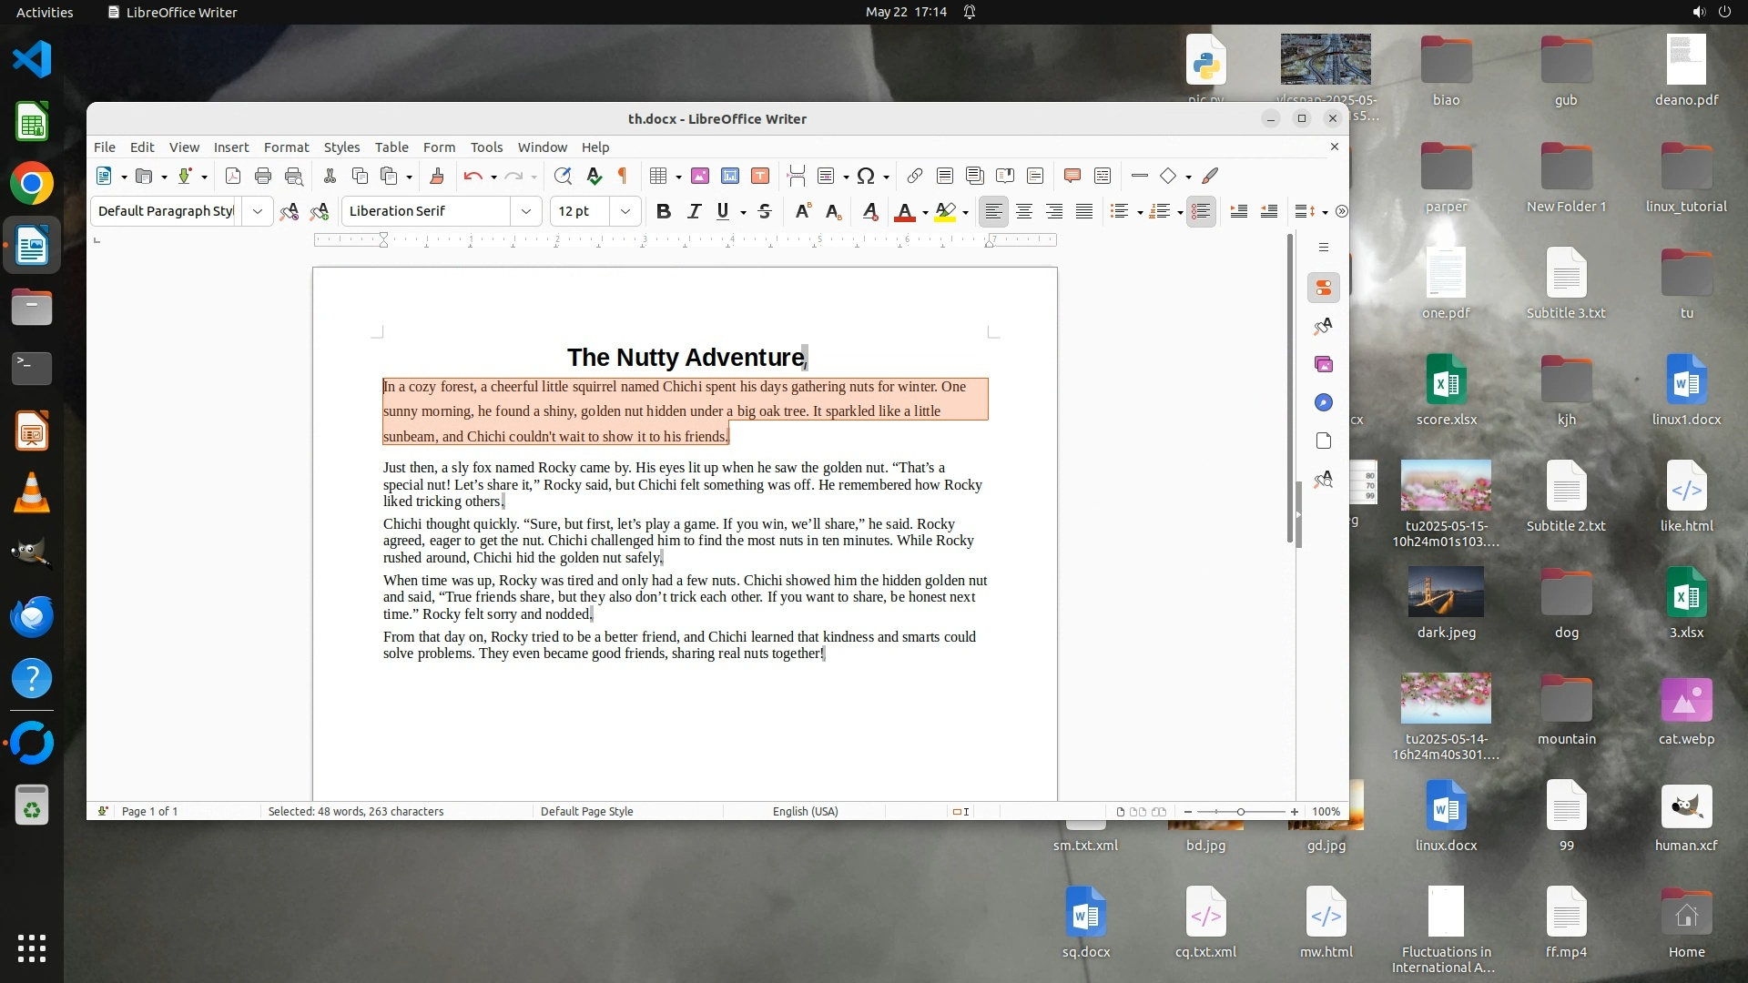Screen dimensions: 1748x983
Task: Expand the paragraph style dropdown arrow
Action: [x=258, y=211]
